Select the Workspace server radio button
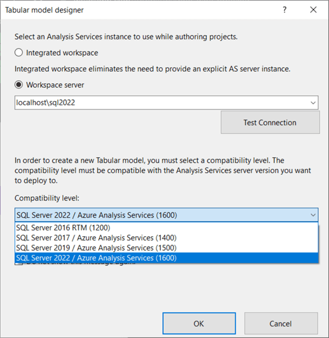Viewport: 329px width, 338px height. 19,85
